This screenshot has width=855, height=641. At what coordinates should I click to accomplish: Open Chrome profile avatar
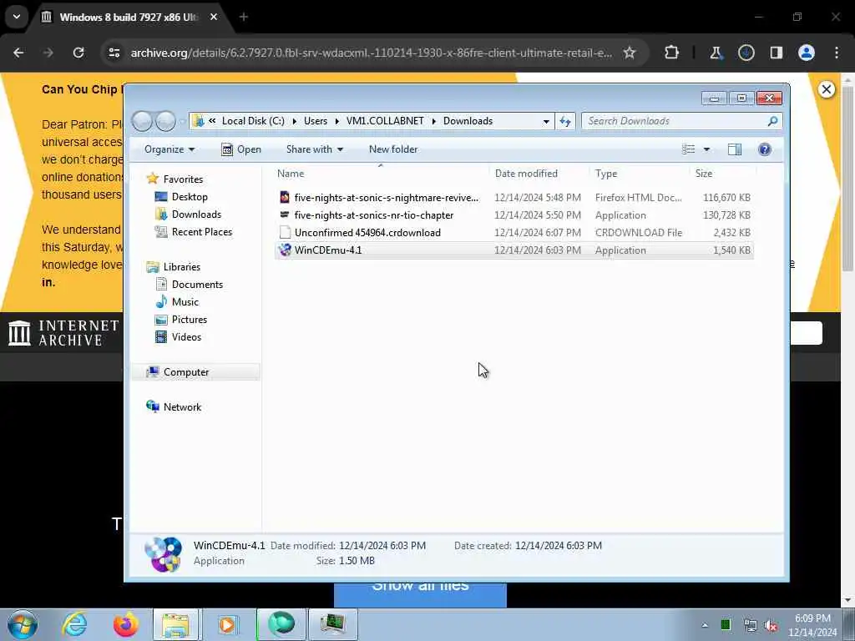(807, 53)
